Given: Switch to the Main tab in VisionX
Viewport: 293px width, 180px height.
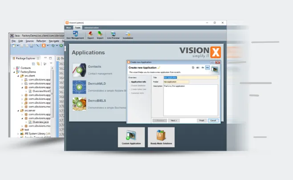Looking at the screenshot, I should click(69, 28).
